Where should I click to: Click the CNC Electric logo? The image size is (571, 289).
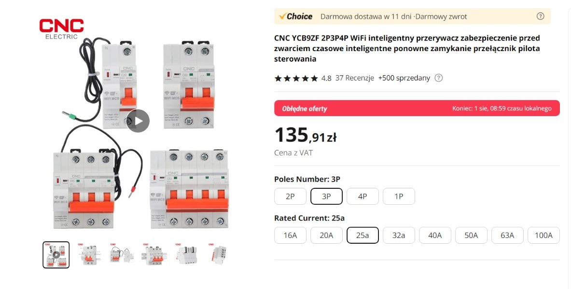pyautogui.click(x=62, y=29)
